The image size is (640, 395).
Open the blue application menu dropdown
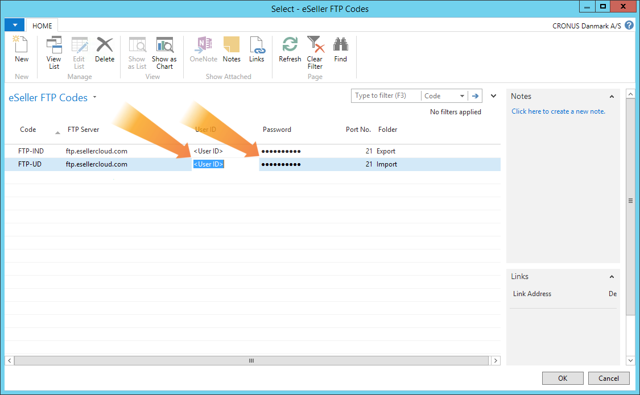tap(15, 25)
